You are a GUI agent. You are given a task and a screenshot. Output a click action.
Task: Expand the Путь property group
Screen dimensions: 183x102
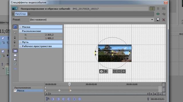pos(20,42)
